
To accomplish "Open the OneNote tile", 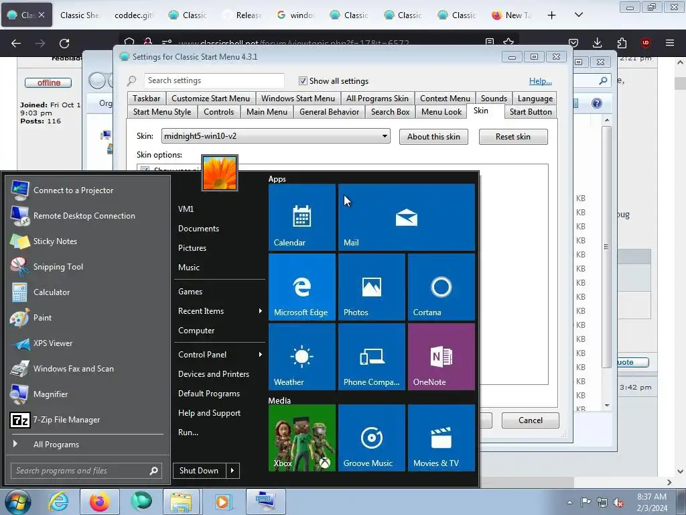I will pos(441,357).
